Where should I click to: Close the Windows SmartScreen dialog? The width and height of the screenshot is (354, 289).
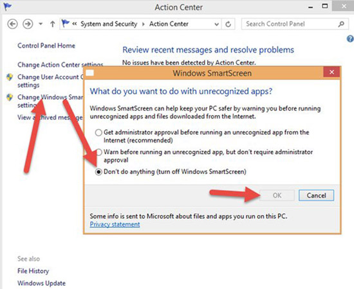click(x=331, y=72)
